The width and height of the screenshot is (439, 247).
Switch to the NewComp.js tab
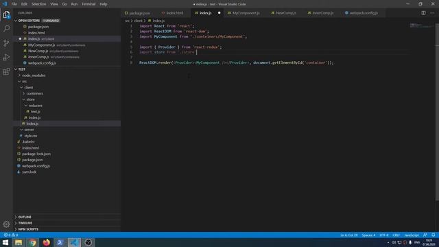pos(283,13)
